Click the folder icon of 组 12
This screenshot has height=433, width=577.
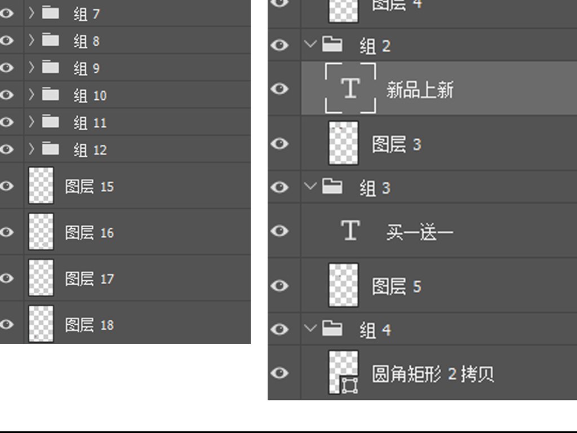click(x=51, y=149)
